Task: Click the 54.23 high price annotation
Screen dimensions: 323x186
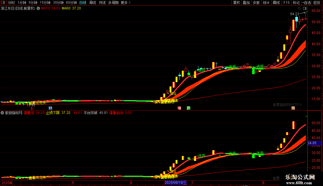Action: (294, 14)
